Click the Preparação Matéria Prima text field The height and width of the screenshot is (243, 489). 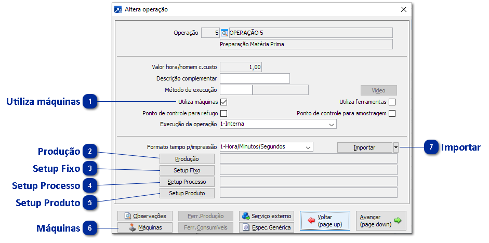(306, 44)
